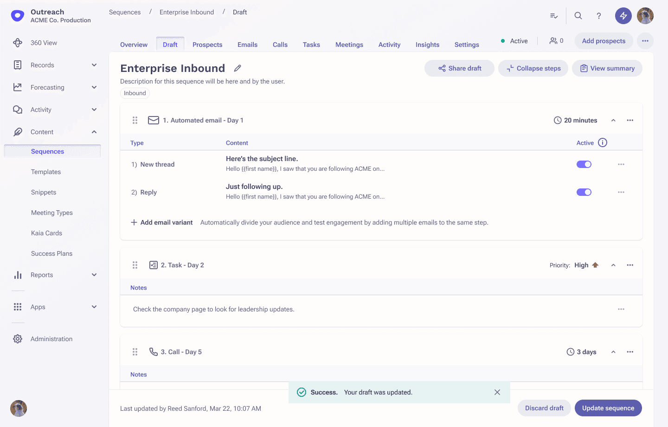Go to the Insights tab
Image resolution: width=668 pixels, height=427 pixels.
point(427,45)
